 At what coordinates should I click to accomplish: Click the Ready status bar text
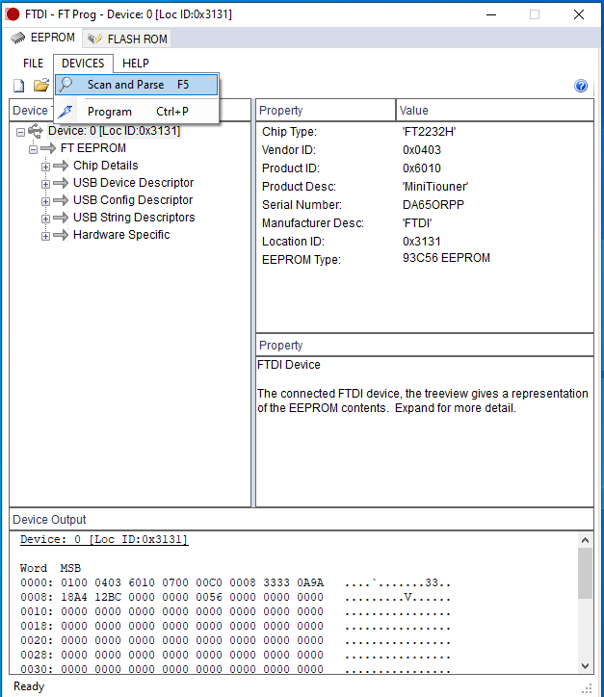click(29, 686)
